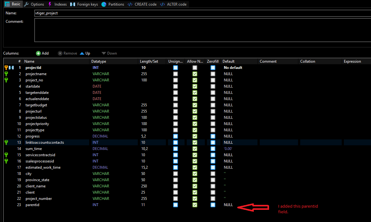The width and height of the screenshot is (371, 222).
Task: Toggle Allow NULL for parentid
Action: point(195,205)
